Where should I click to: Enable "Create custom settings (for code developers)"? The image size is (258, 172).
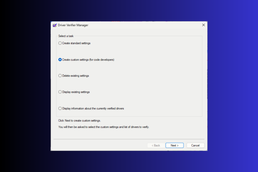[x=60, y=59]
